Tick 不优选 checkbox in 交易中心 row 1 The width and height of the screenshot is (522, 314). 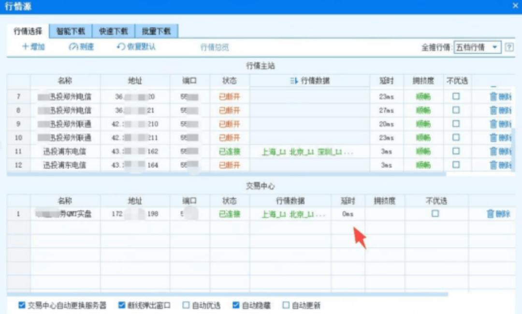pos(435,213)
